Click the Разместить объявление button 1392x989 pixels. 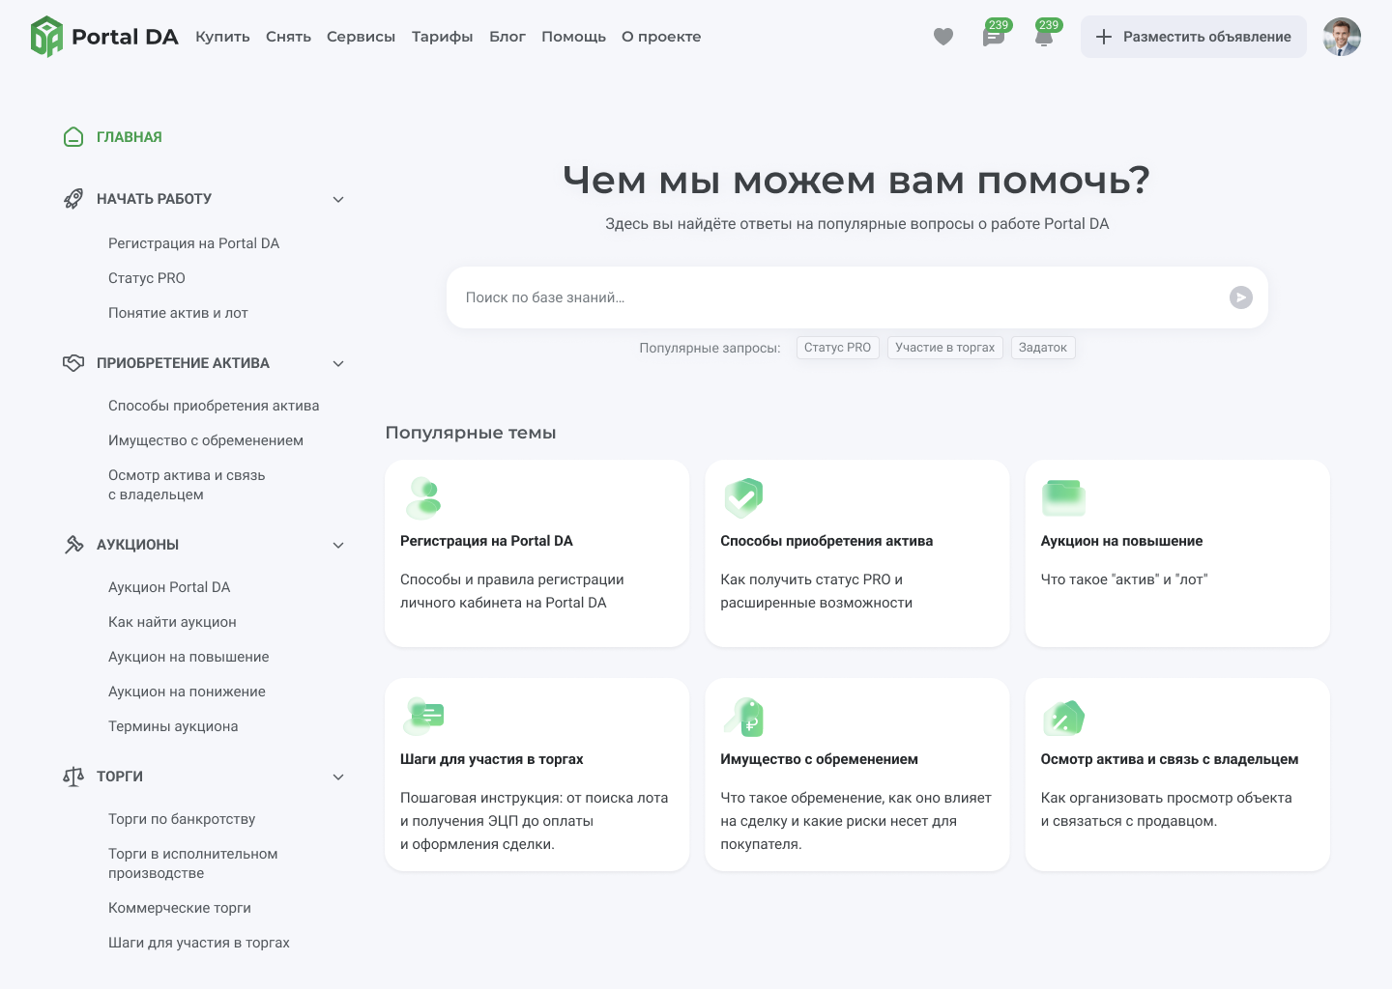1194,37
